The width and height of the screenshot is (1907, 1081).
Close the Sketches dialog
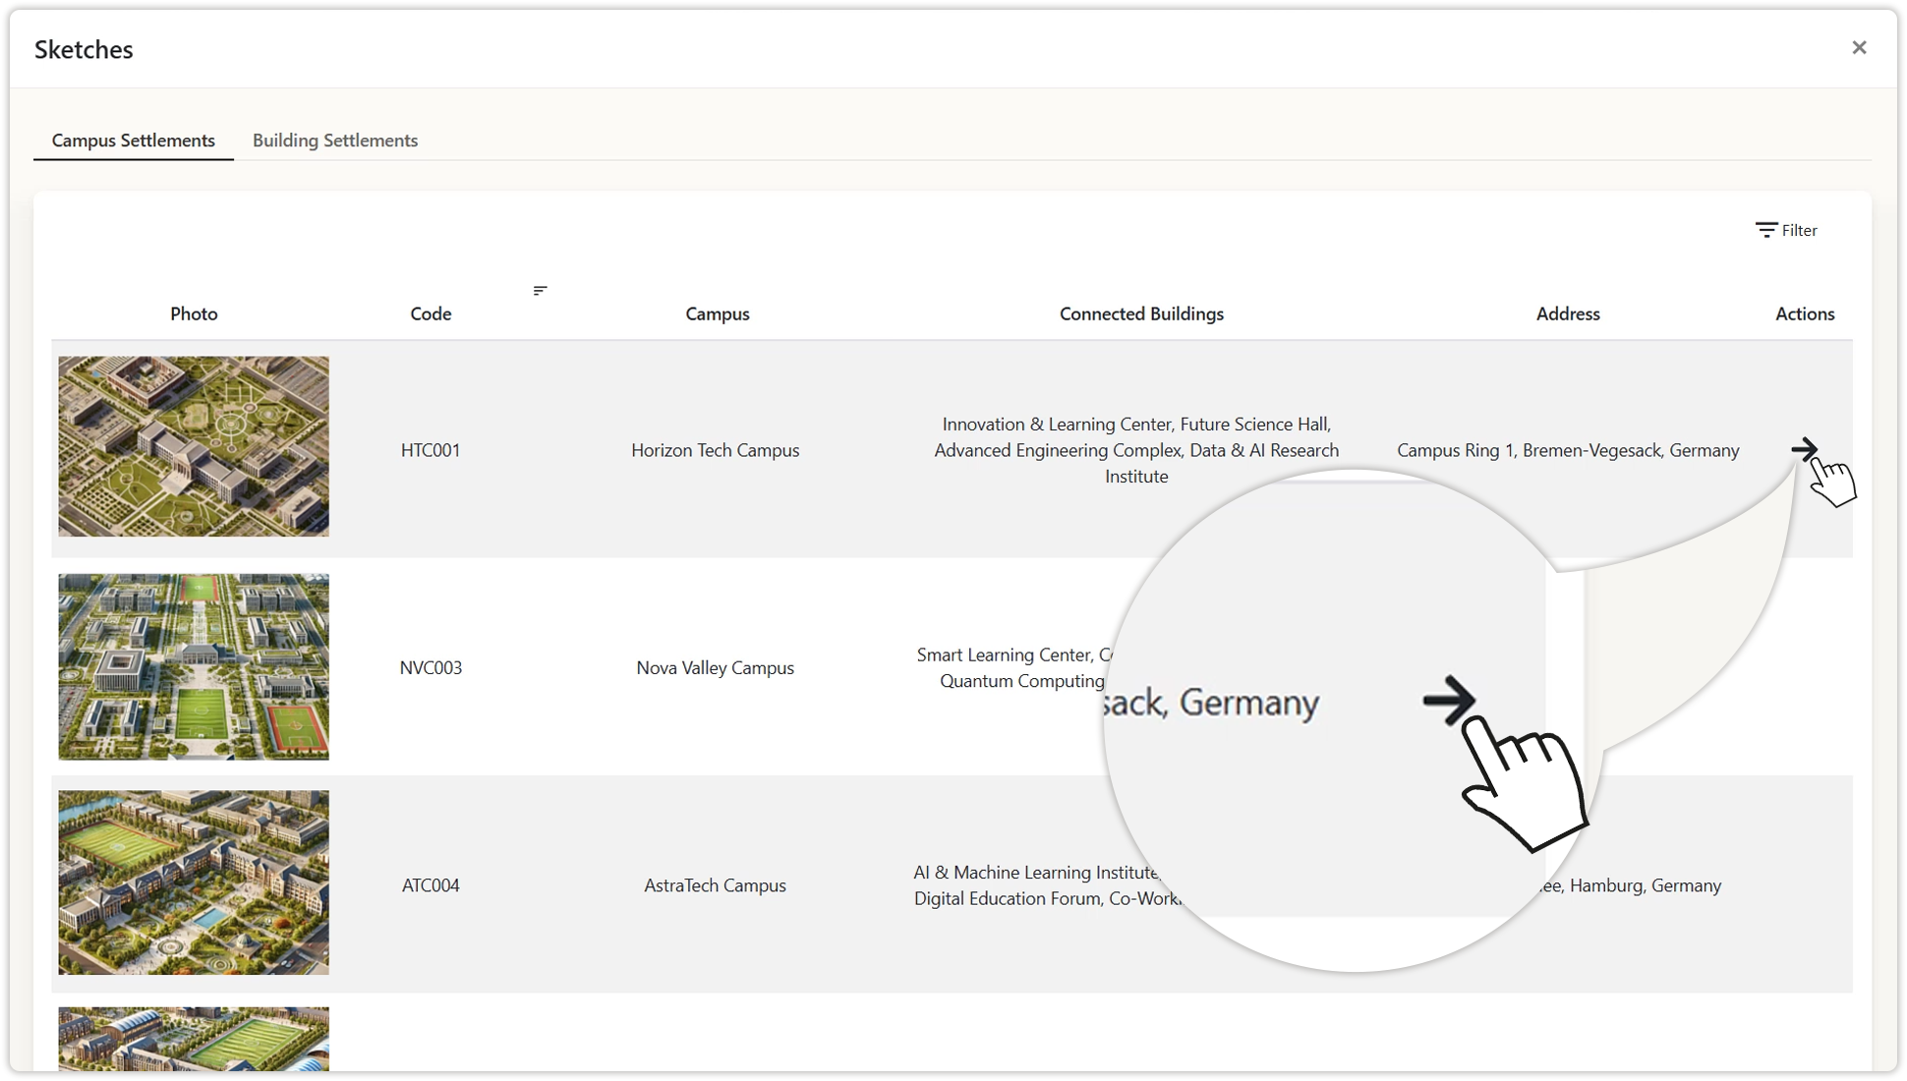[1858, 48]
